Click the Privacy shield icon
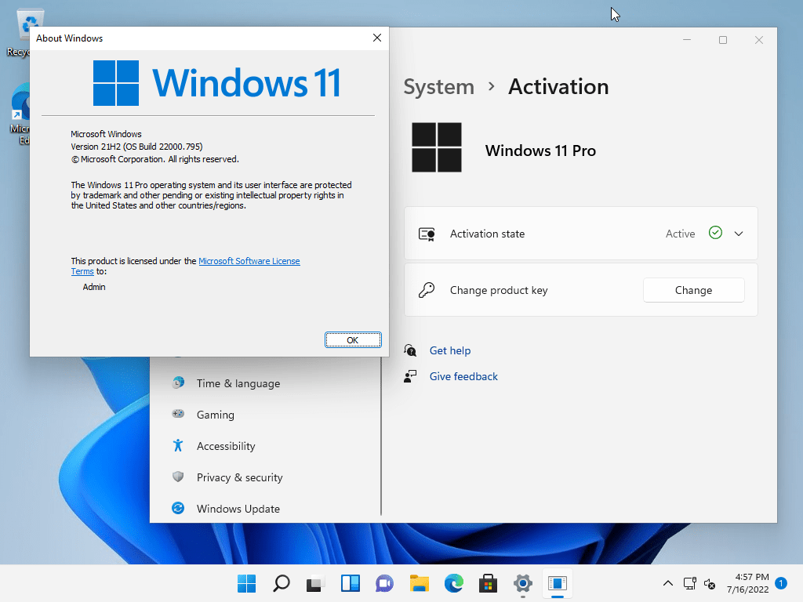The height and width of the screenshot is (602, 803). coord(178,477)
